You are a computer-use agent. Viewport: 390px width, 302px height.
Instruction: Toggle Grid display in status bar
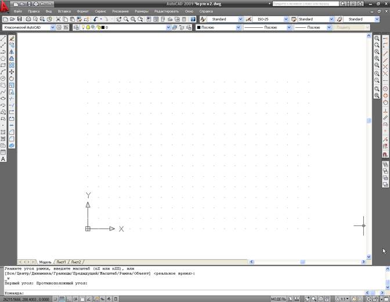point(62,299)
